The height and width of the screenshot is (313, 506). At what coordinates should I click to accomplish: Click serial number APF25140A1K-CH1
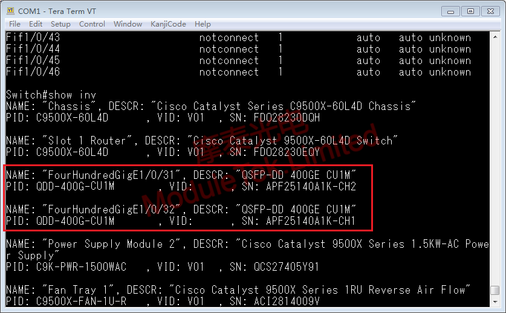click(311, 221)
